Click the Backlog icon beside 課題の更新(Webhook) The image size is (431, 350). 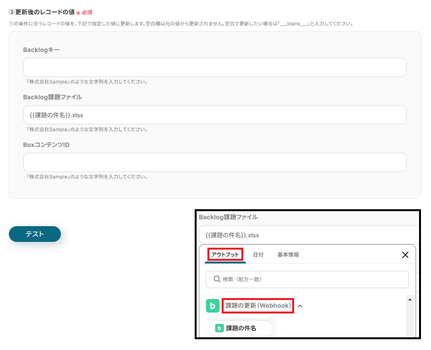[213, 306]
